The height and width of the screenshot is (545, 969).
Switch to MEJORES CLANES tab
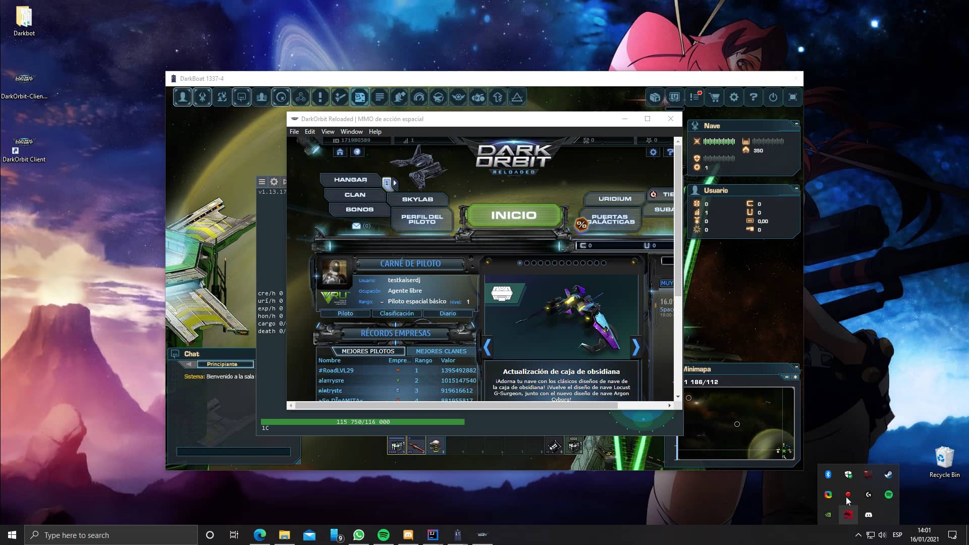[441, 351]
